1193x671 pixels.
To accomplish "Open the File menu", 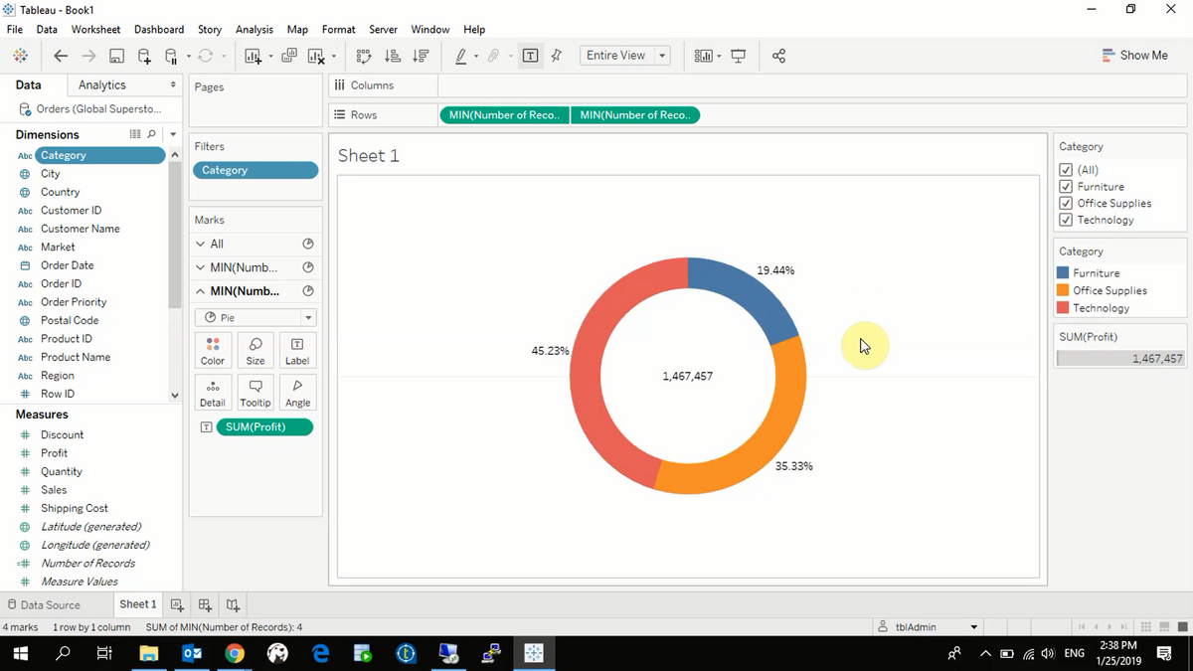I will (x=15, y=30).
